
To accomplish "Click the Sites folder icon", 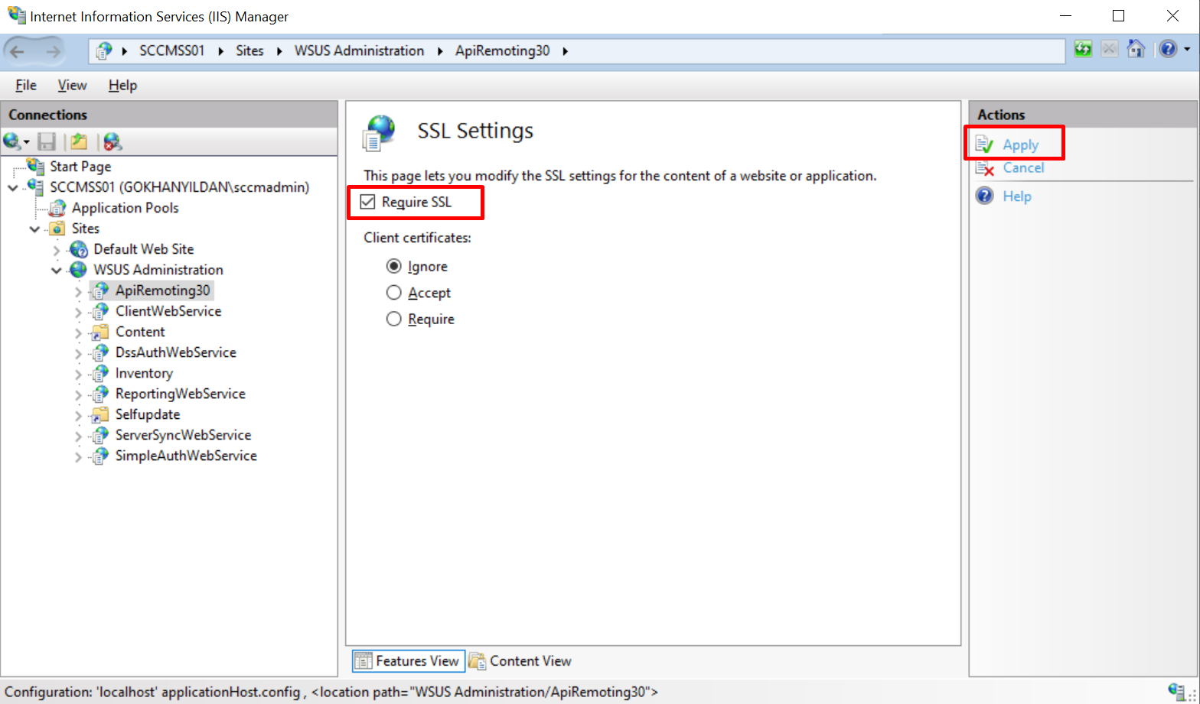I will (x=57, y=229).
